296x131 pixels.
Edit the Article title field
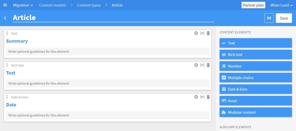[114, 18]
